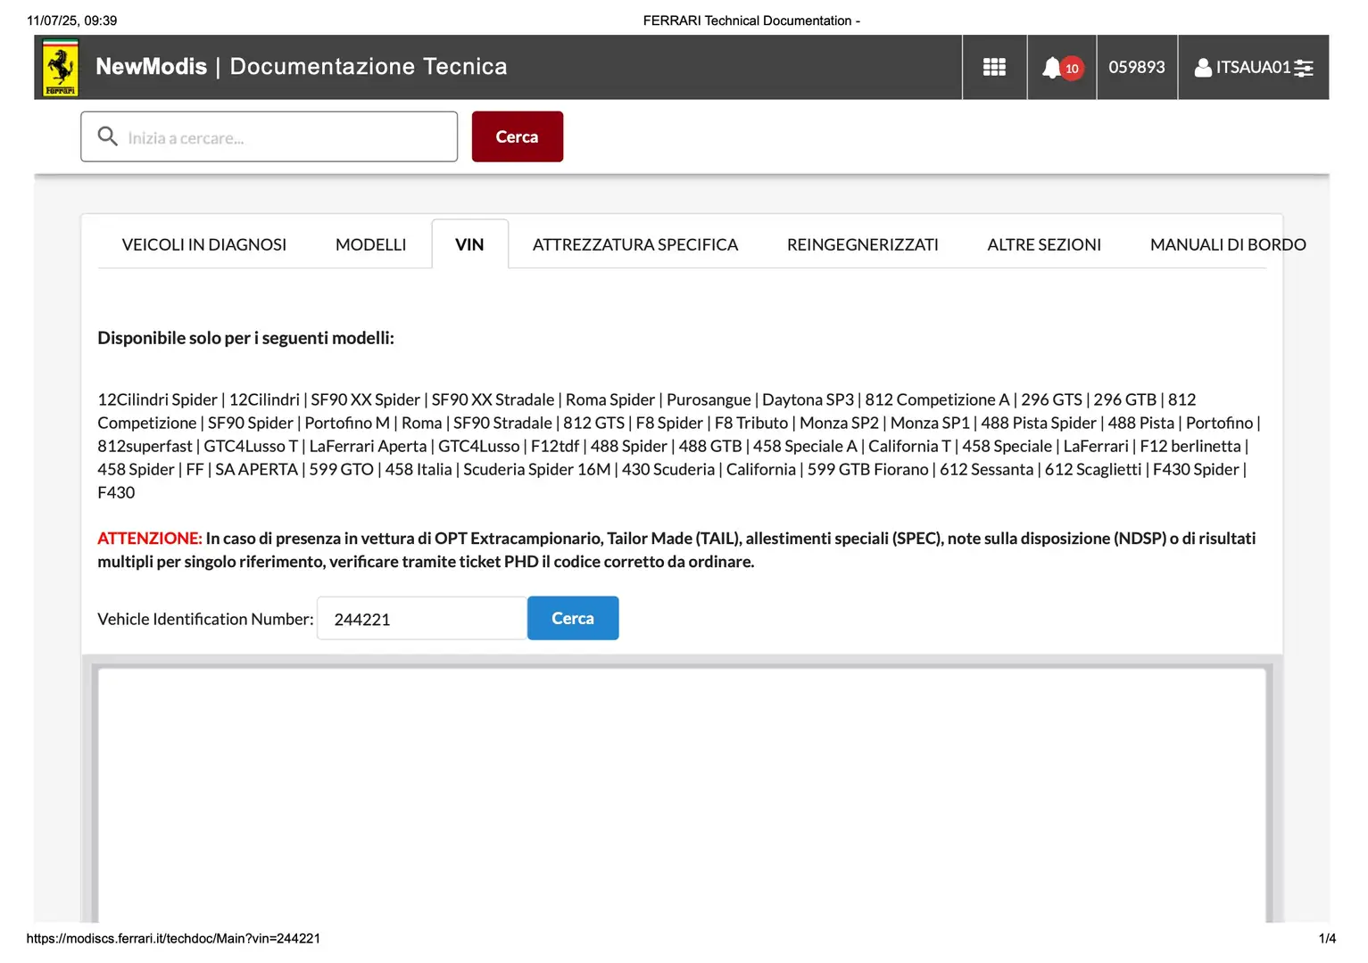
Task: Click the 059893 dealer code
Action: point(1136,67)
